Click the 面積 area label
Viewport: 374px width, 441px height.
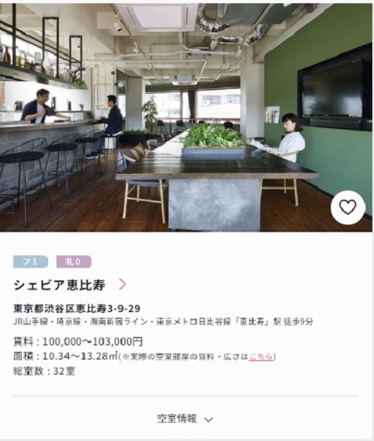[x=23, y=356]
